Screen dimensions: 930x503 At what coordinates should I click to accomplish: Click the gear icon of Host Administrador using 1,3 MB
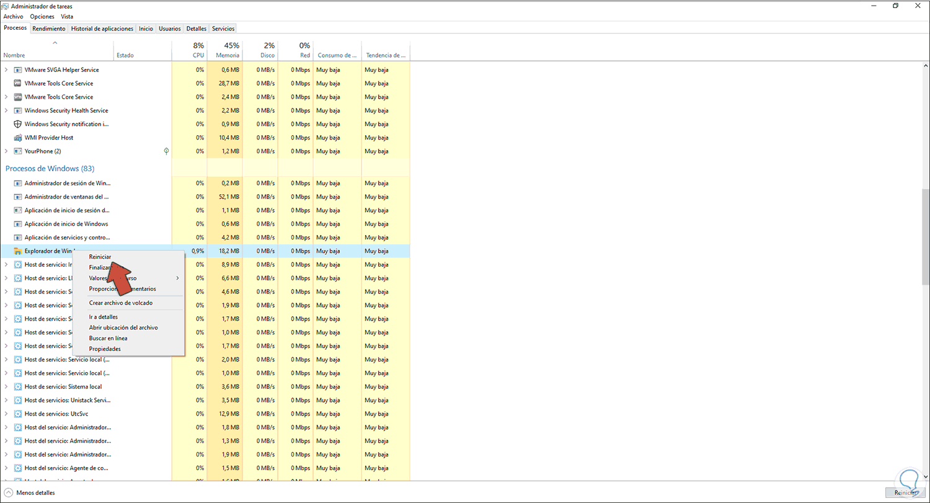18,441
